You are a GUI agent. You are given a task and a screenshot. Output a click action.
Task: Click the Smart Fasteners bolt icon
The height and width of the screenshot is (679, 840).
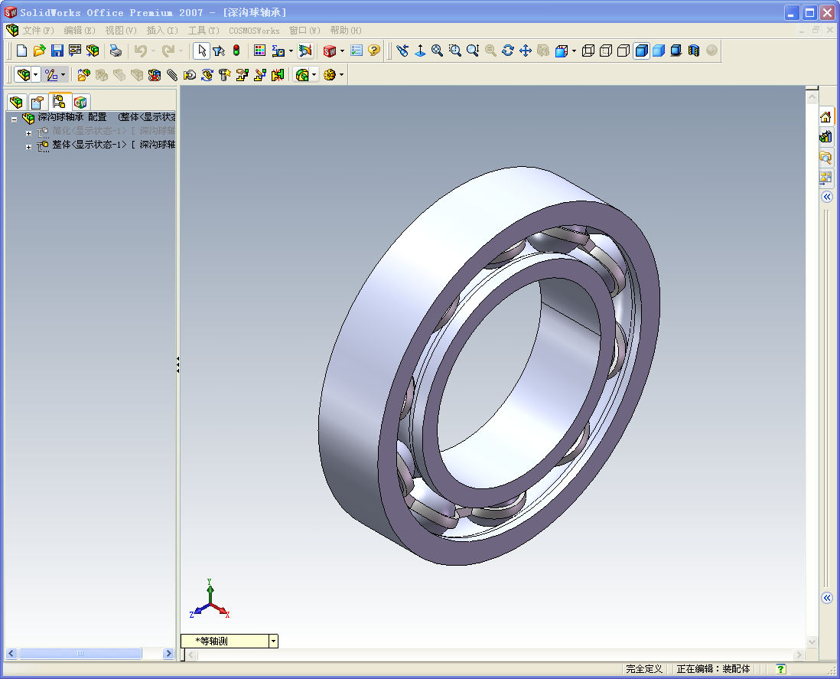(224, 75)
